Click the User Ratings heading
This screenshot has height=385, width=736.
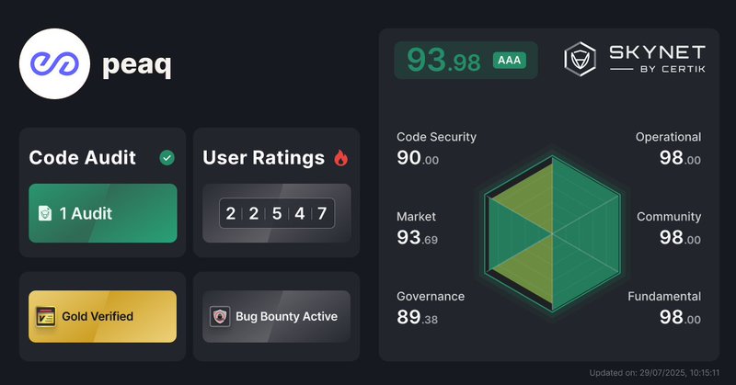(264, 158)
